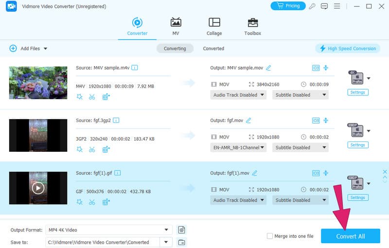This screenshot has height=248, width=389.
Task: Show source info for fgf.3gp2
Action: [116, 120]
